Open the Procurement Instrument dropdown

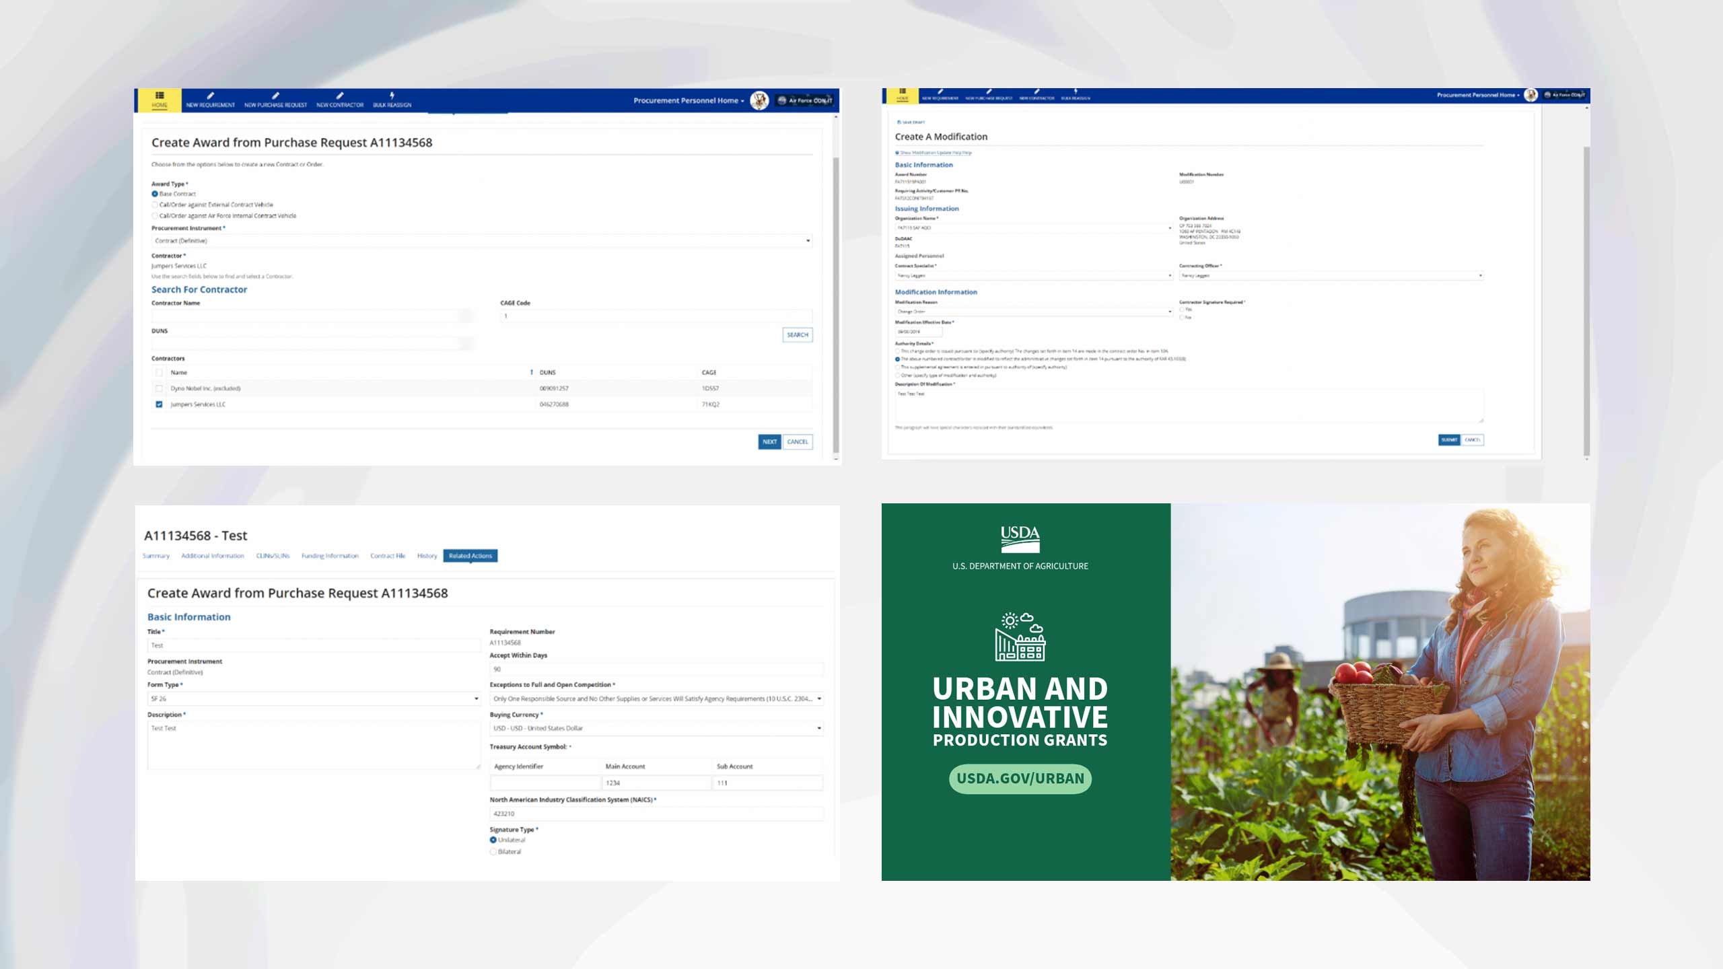481,241
